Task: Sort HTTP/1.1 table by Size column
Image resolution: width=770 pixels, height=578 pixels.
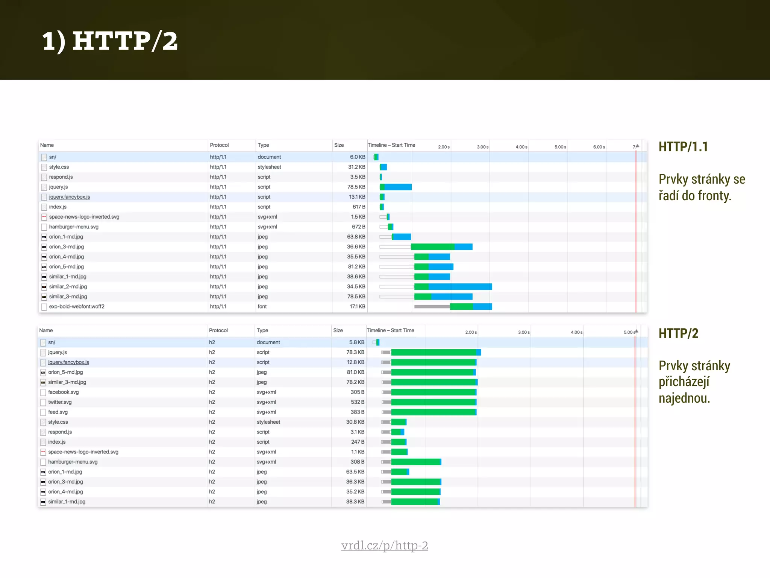Action: point(350,145)
